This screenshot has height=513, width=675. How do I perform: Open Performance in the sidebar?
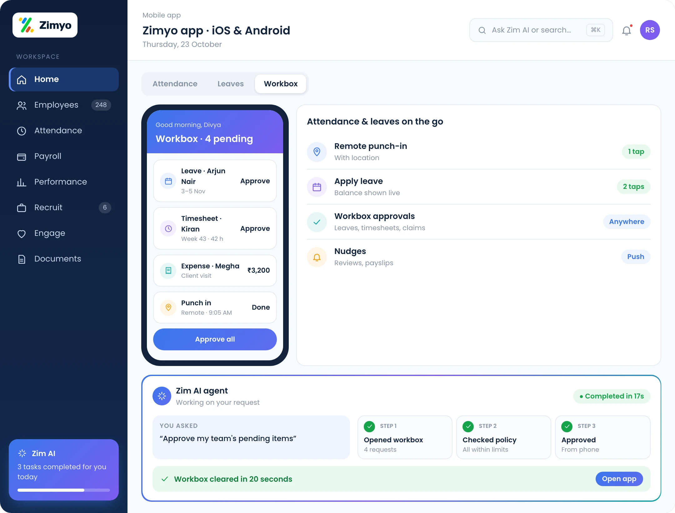tap(64, 182)
